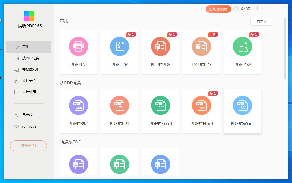
Task: Launch the PDF压缩 compression icon
Action: [120, 46]
